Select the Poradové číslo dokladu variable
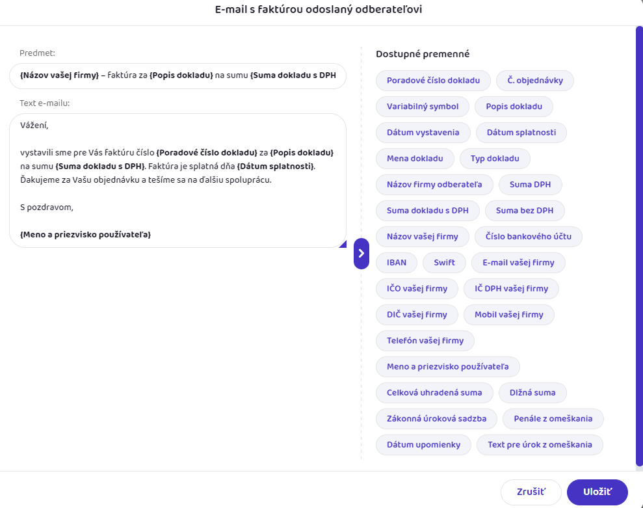The height and width of the screenshot is (508, 643). pos(433,81)
